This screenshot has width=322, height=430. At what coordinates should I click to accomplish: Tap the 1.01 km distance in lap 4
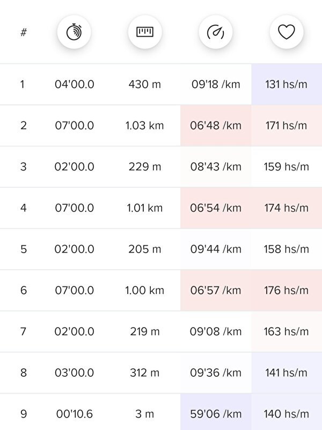pos(144,208)
